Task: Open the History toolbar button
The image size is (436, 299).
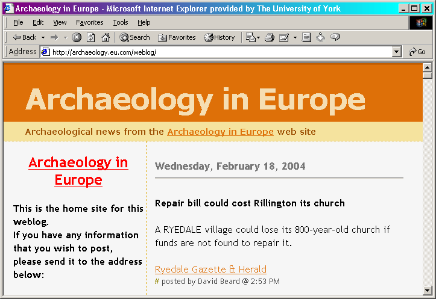Action: tap(220, 37)
